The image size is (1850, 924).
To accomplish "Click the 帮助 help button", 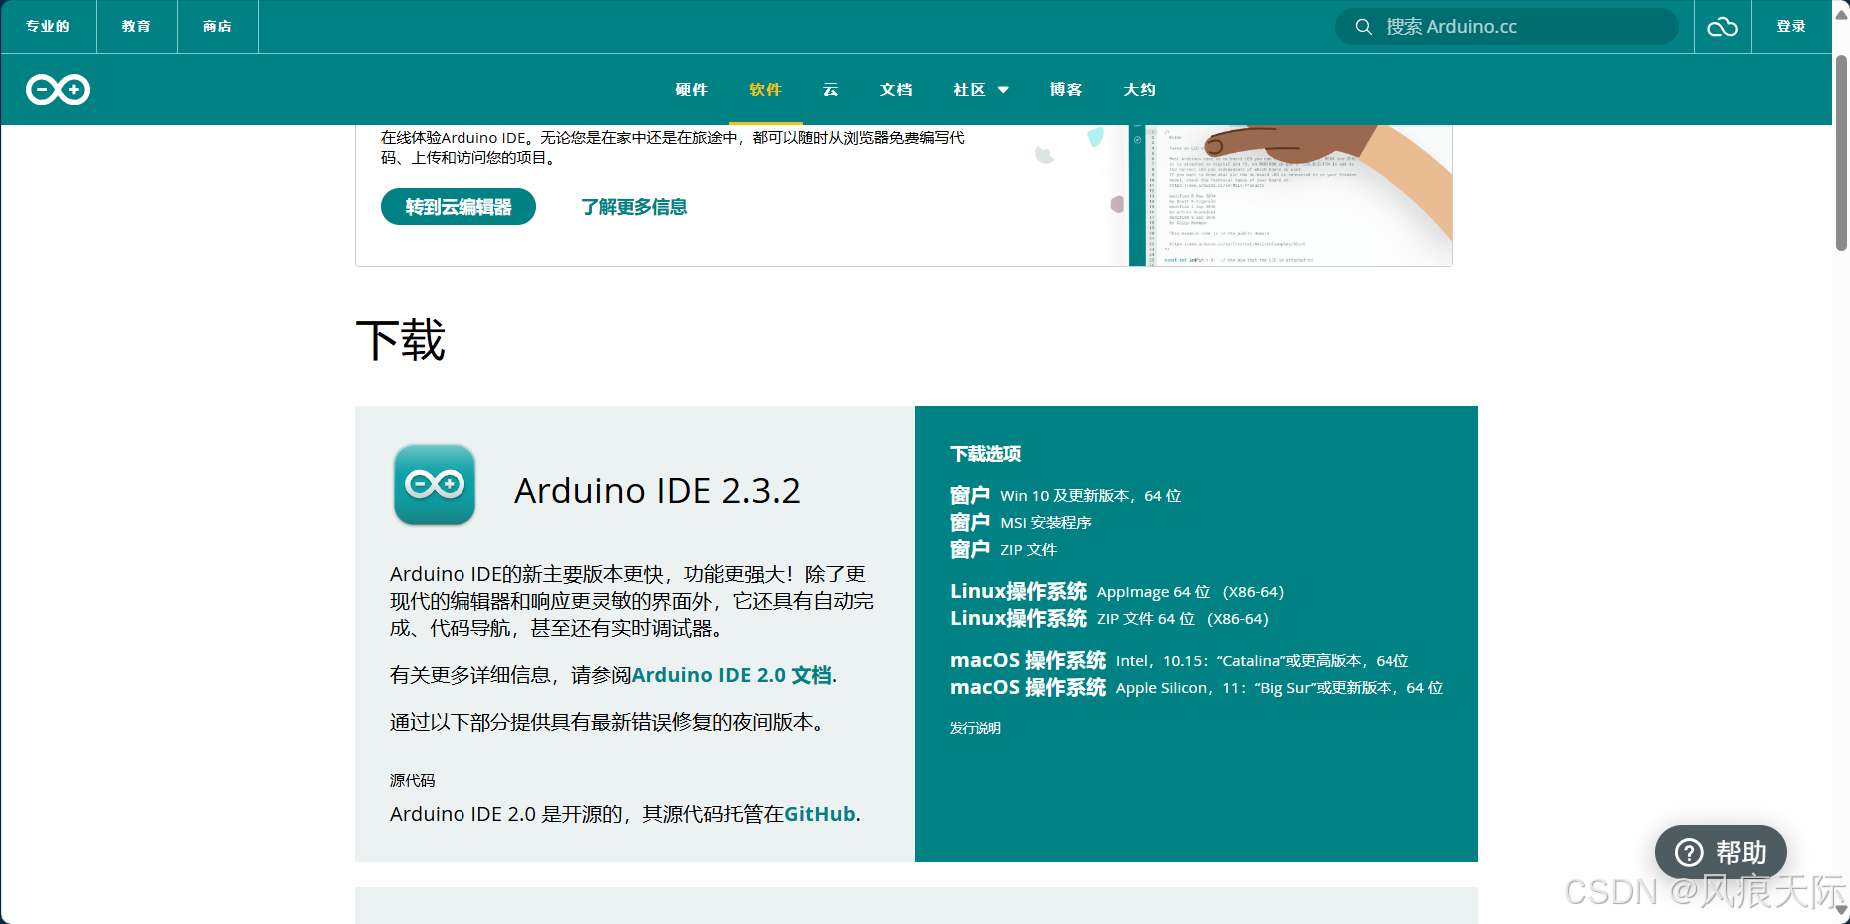I will tap(1720, 853).
